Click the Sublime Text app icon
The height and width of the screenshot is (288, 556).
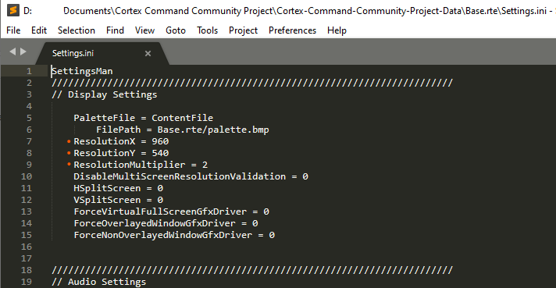click(x=13, y=10)
